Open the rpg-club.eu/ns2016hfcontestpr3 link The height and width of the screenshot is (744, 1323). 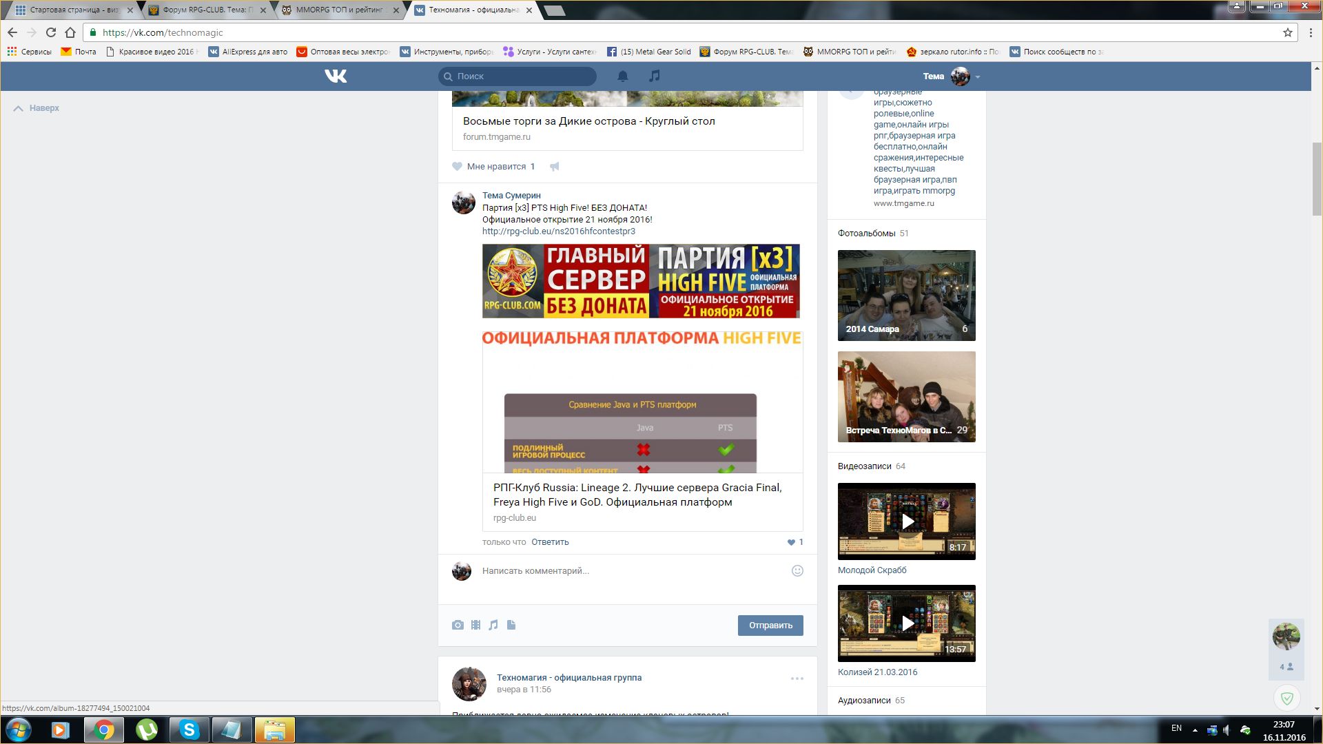tap(559, 231)
